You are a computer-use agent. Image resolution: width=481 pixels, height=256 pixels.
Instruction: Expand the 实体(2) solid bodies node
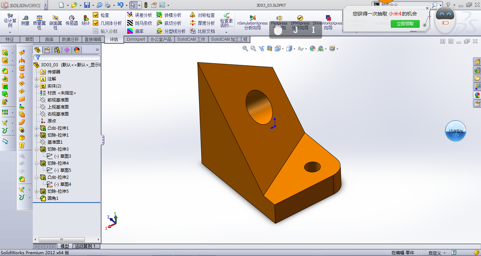coord(37,86)
